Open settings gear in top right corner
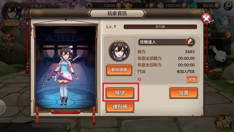This screenshot has width=234, height=132. point(228,6)
